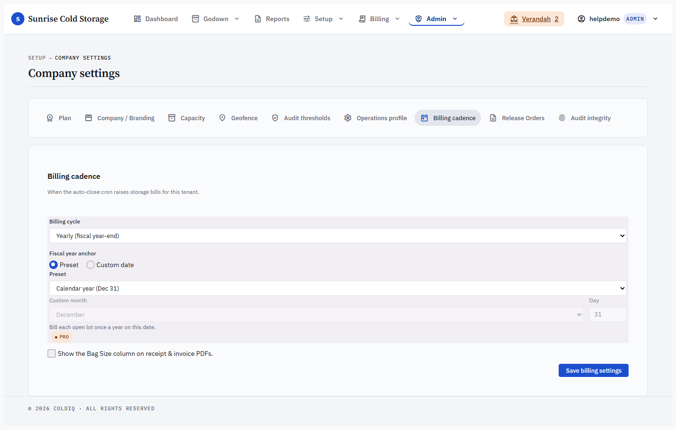Viewport: 676px width, 430px height.
Task: Expand the Admin menu chevron
Action: click(455, 19)
